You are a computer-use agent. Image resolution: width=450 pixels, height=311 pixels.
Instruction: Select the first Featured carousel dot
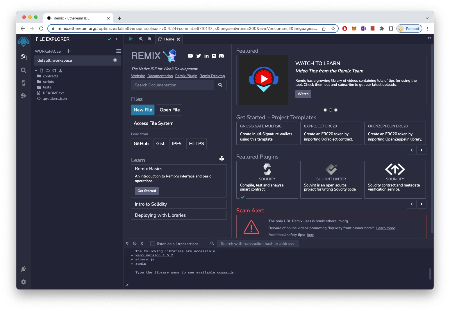coord(325,110)
